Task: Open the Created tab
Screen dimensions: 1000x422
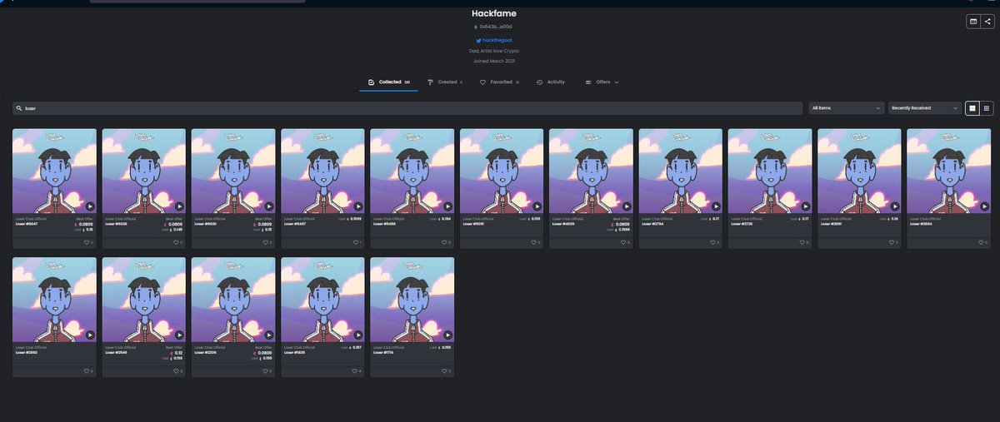Action: (445, 82)
